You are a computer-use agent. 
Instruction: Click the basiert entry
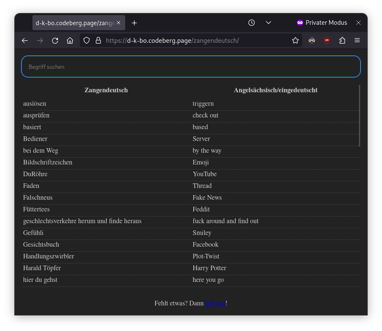pyautogui.click(x=32, y=127)
